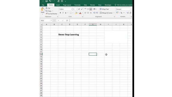Align text right in the cell
The height and width of the screenshot is (97, 172).
[91, 13]
